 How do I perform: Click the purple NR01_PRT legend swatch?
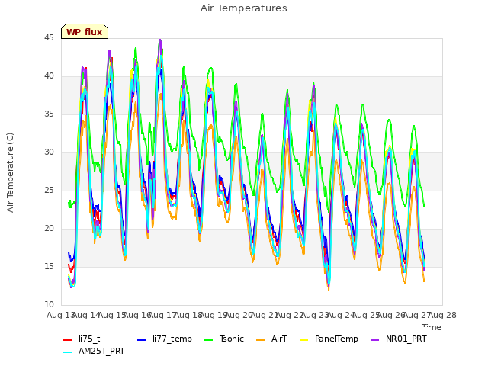click(374, 340)
